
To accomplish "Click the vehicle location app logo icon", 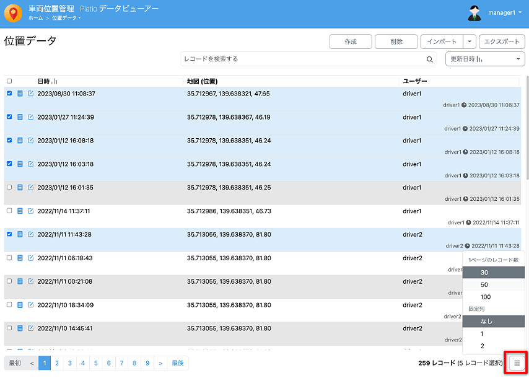I will pyautogui.click(x=12, y=14).
